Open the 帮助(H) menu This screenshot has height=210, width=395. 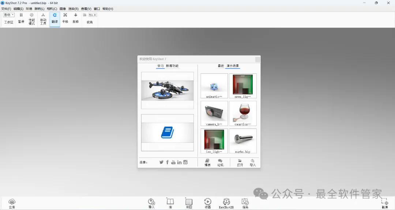pyautogui.click(x=108, y=9)
